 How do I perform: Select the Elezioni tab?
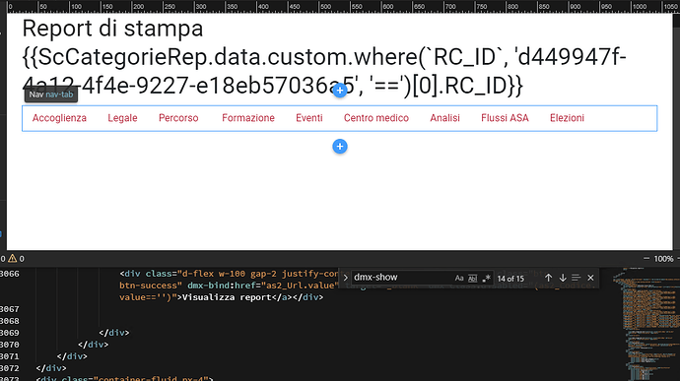(567, 118)
